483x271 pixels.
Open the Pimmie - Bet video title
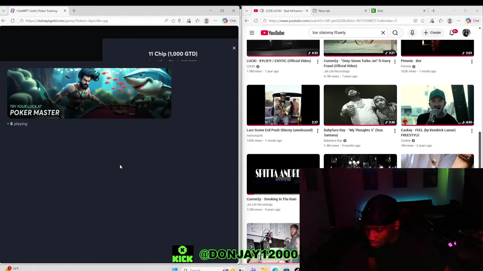[x=411, y=61]
